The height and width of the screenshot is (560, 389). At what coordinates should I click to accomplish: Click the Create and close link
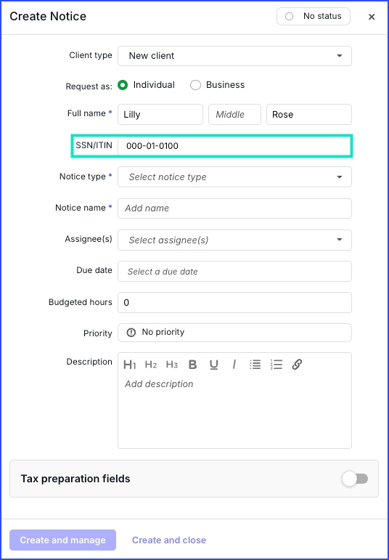[169, 540]
